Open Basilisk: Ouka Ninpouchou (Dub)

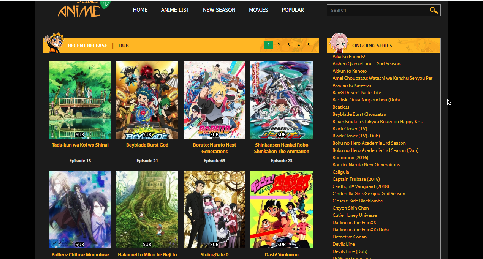coord(366,100)
